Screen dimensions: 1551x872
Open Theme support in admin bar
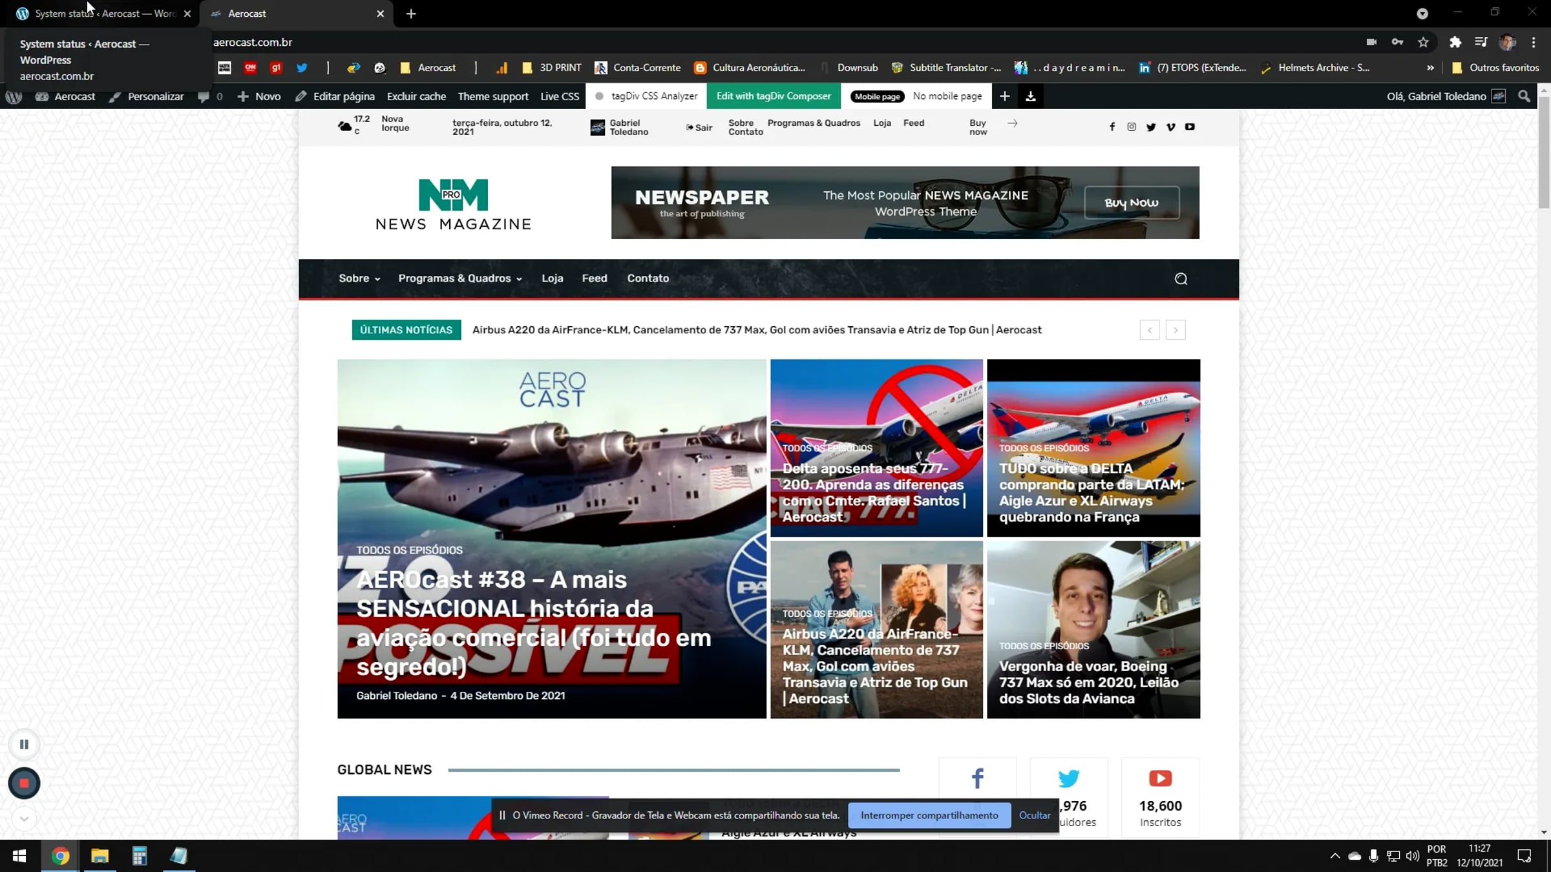click(x=493, y=96)
